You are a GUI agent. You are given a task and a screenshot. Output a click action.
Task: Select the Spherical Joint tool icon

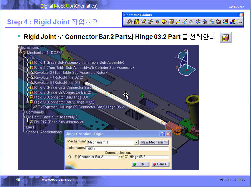coord(157,22)
